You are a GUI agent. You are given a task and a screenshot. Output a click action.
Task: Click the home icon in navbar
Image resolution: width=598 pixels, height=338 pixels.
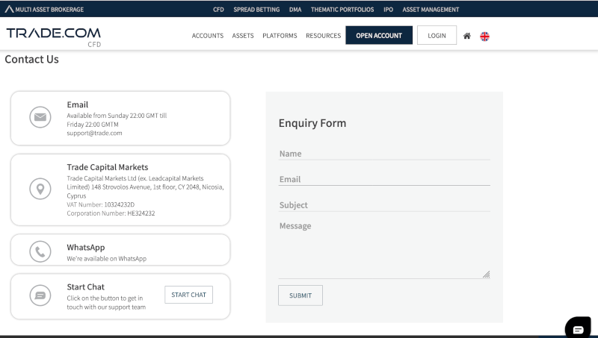coord(467,36)
